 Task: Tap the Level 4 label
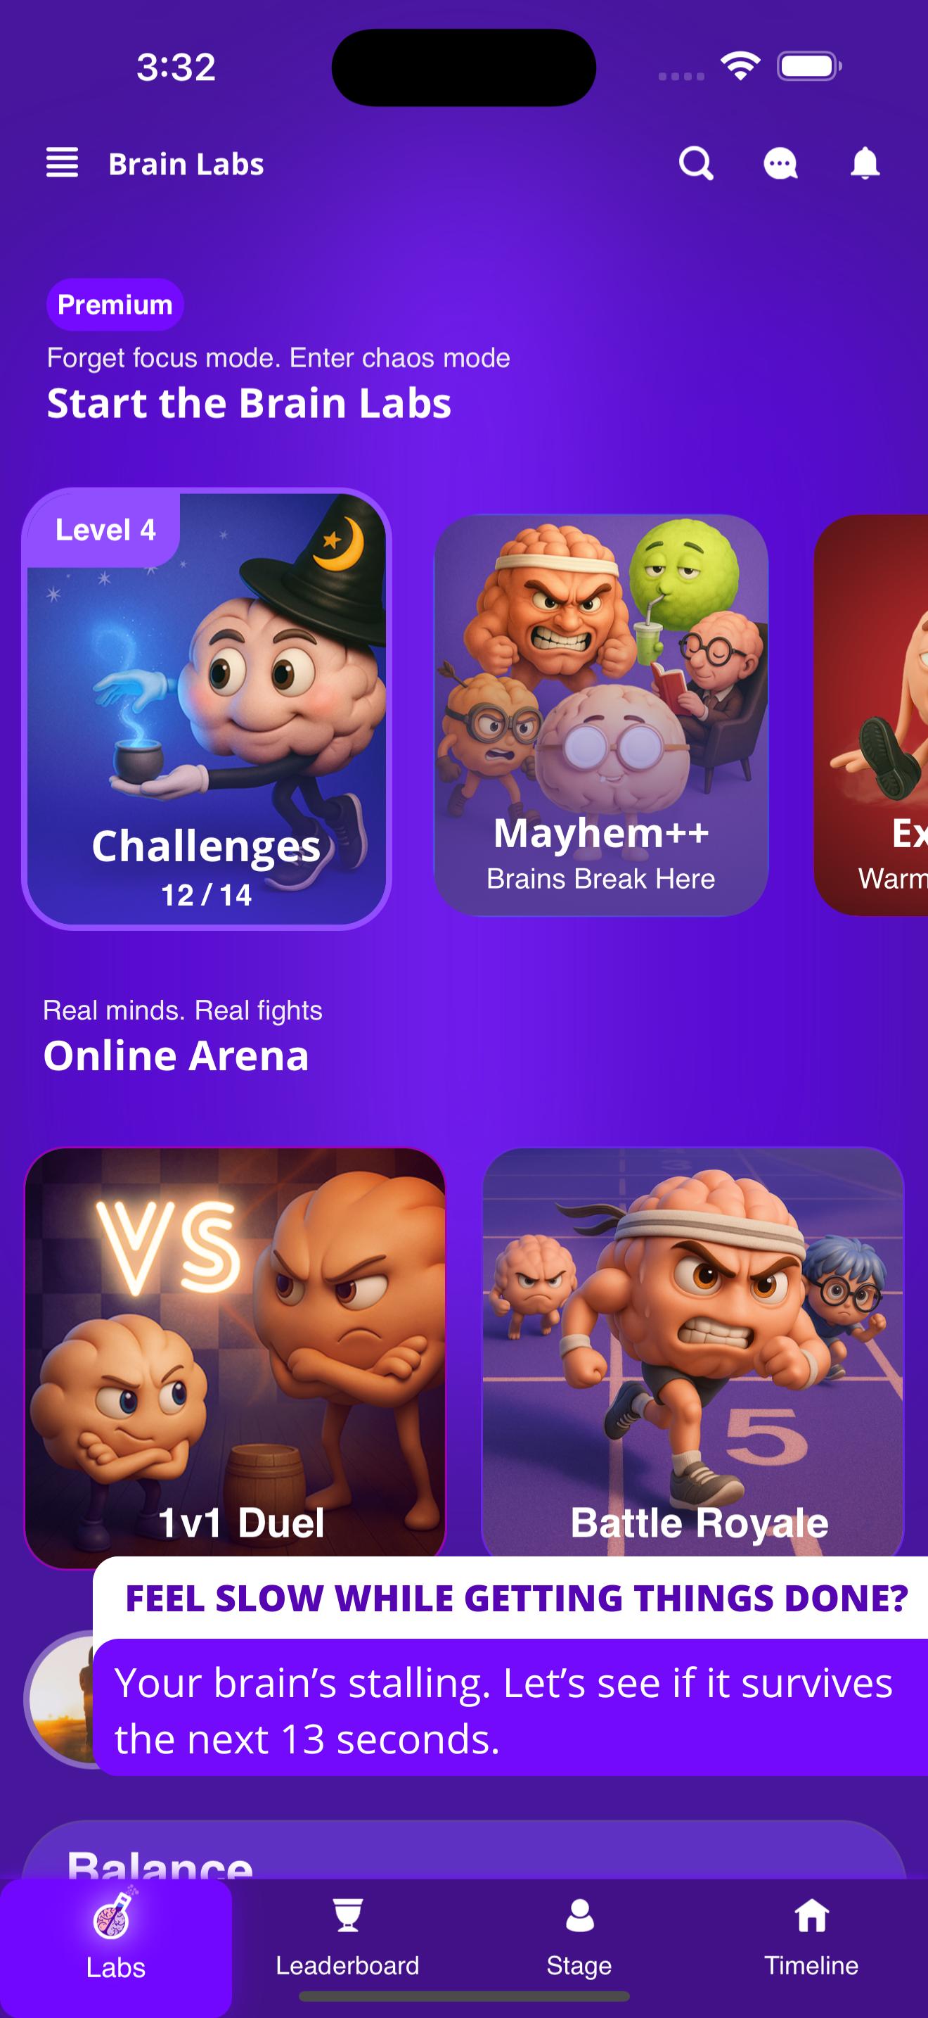[105, 530]
